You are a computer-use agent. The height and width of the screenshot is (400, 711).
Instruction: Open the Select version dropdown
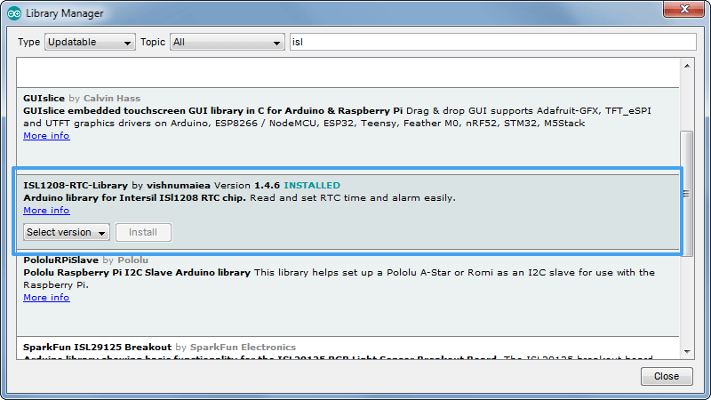tap(66, 232)
